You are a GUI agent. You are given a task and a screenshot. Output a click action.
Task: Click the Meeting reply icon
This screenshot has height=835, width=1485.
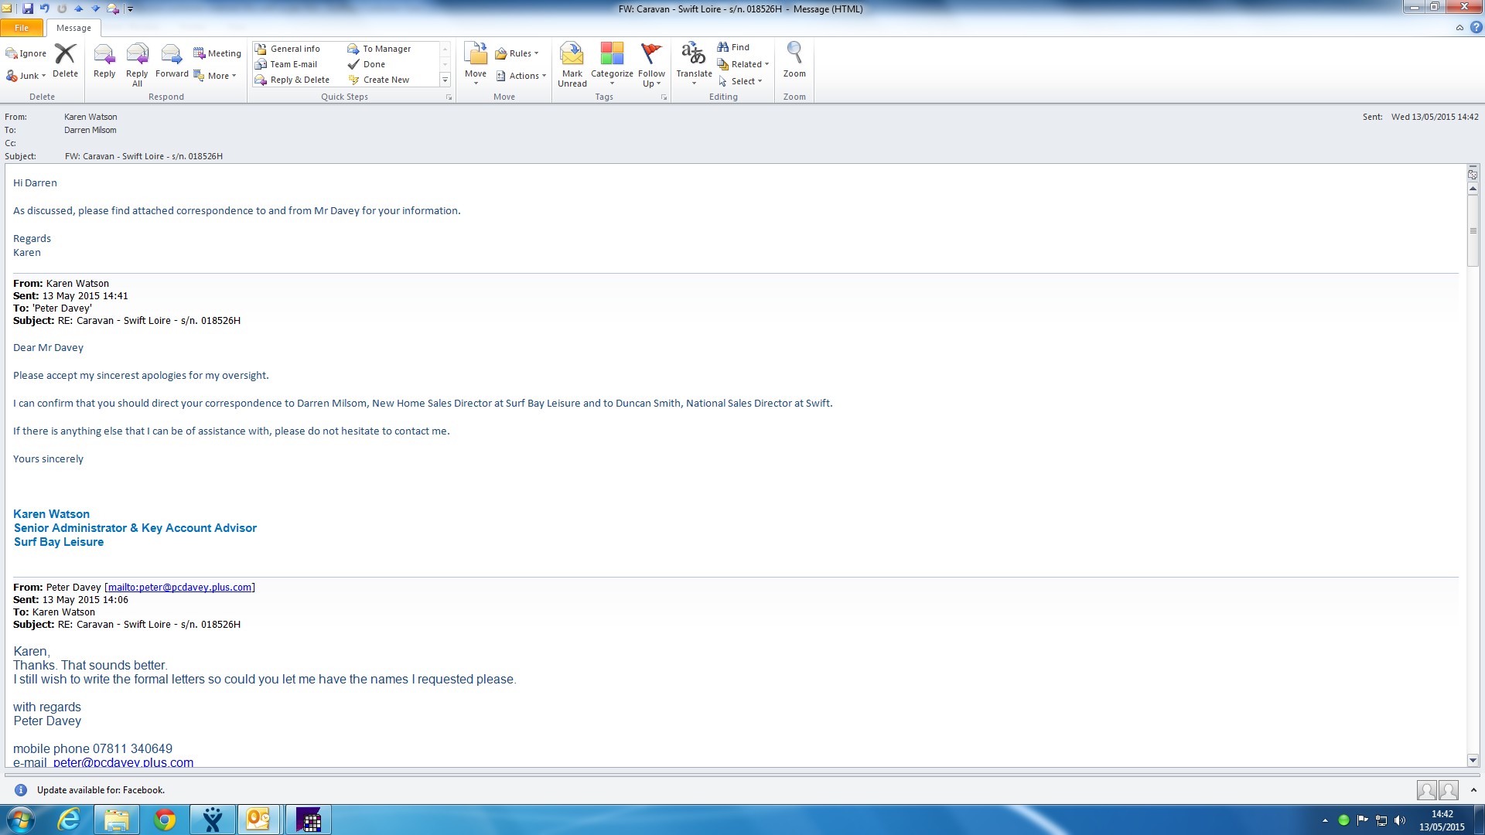click(x=217, y=53)
